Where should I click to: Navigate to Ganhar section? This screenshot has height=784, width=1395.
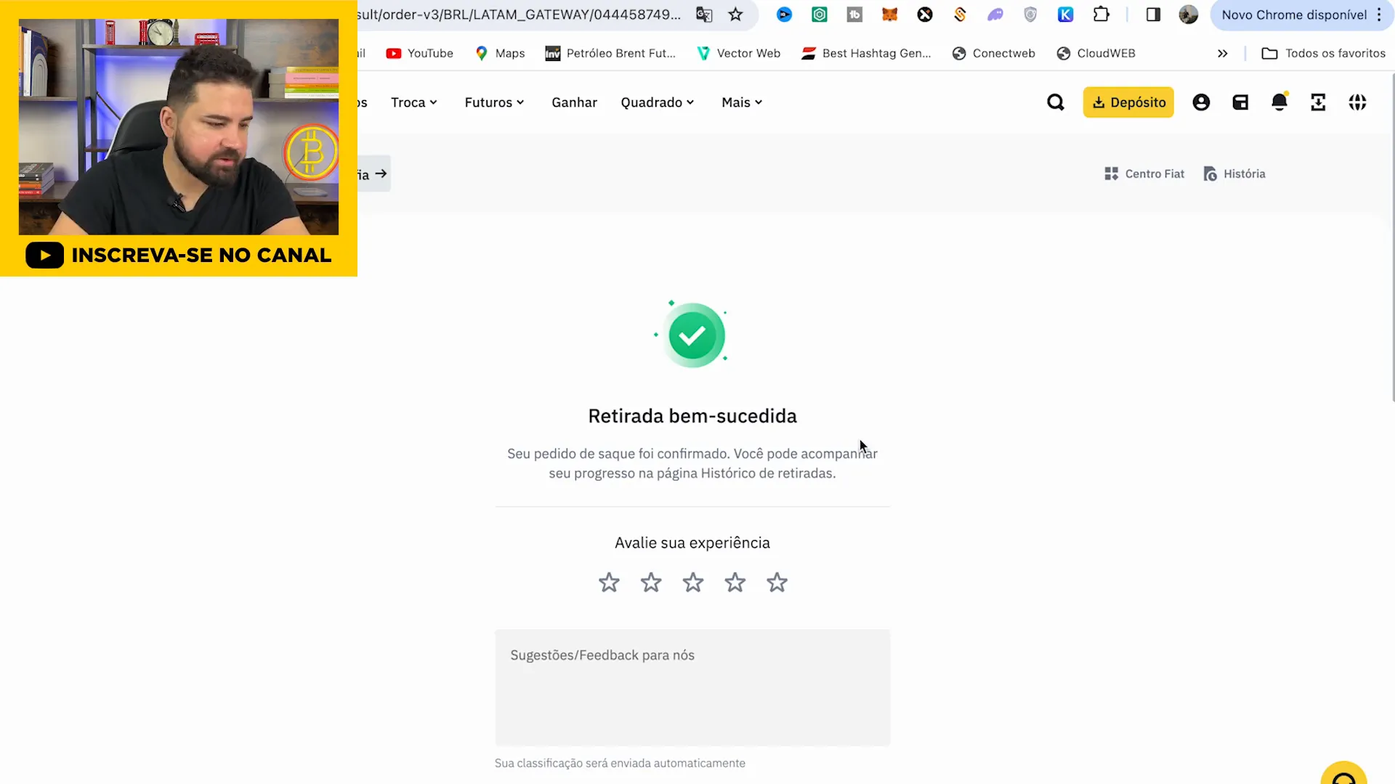pos(574,102)
